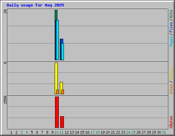Click the Files legend label
Image resolution: width=175 pixels, height=136 pixels.
click(x=171, y=27)
